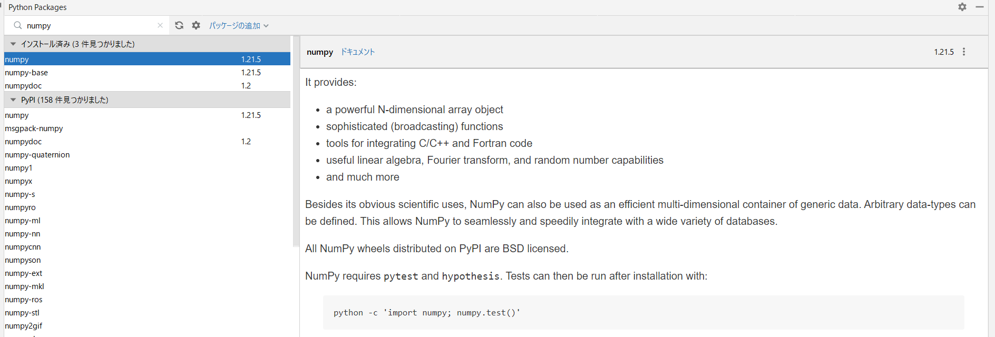Click the search magnifier icon
Image resolution: width=995 pixels, height=337 pixels.
pos(18,25)
